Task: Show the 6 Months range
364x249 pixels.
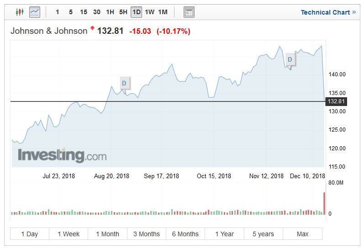Action: [185, 234]
